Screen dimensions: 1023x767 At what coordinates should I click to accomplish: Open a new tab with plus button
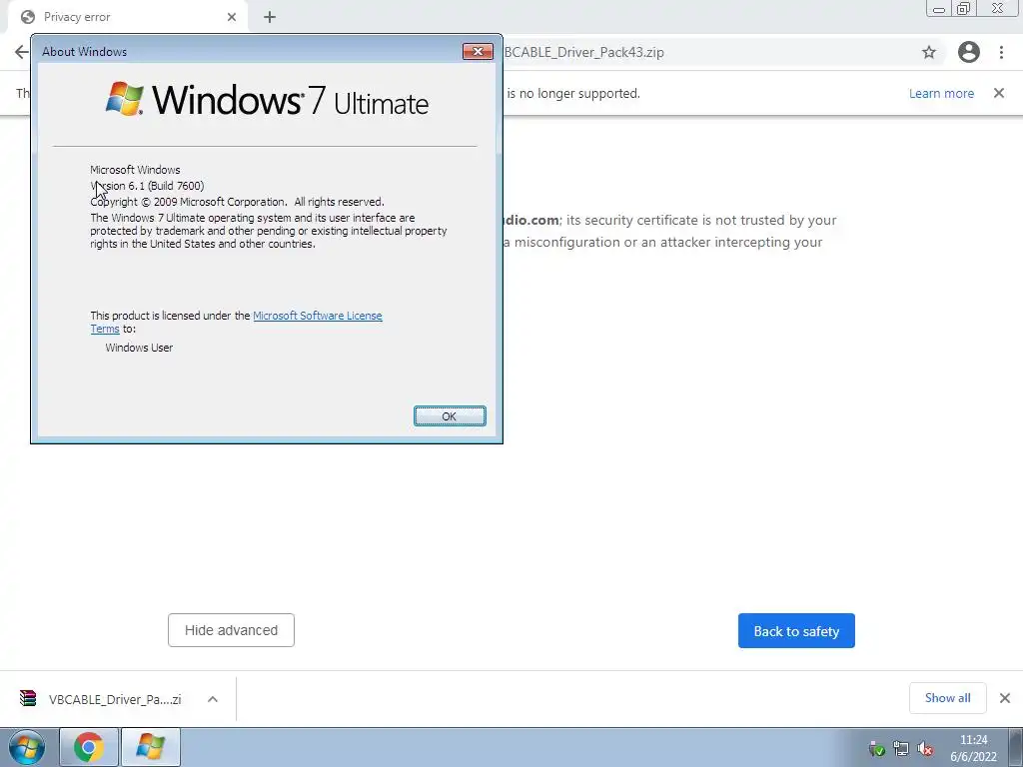click(x=270, y=17)
